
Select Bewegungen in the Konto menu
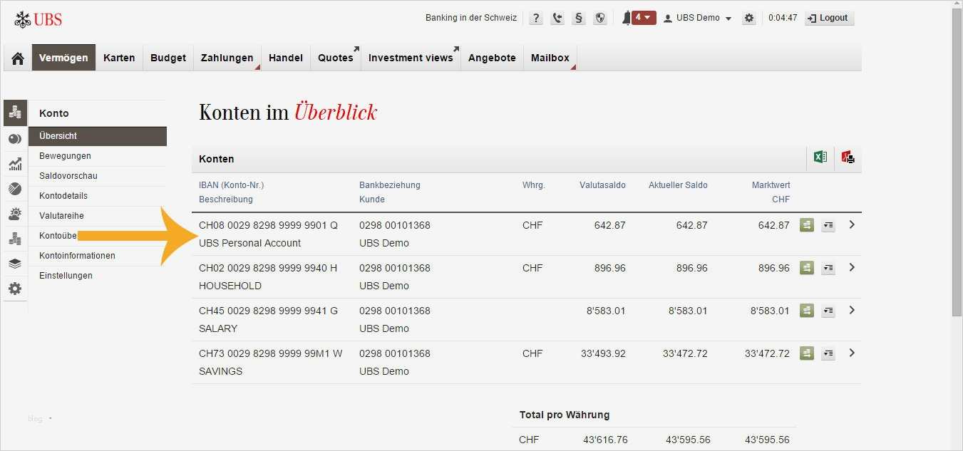coord(98,156)
